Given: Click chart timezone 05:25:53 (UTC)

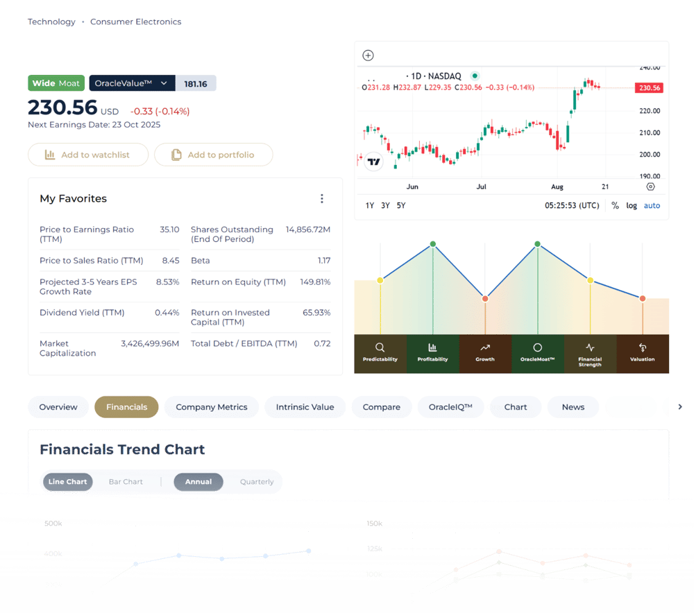Looking at the screenshot, I should (x=572, y=205).
